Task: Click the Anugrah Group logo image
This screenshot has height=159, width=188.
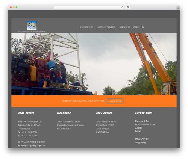Action: click(32, 26)
